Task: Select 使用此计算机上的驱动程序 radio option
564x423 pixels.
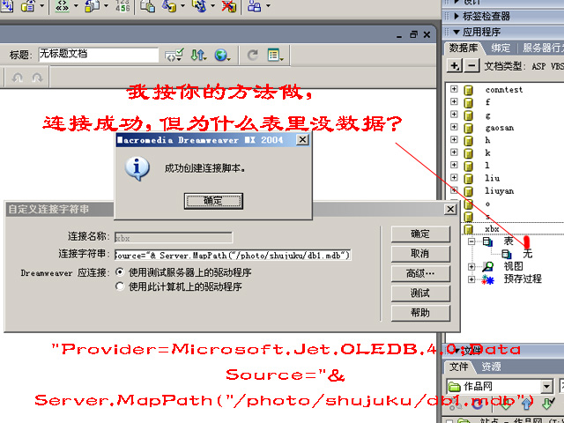Action: [x=120, y=286]
